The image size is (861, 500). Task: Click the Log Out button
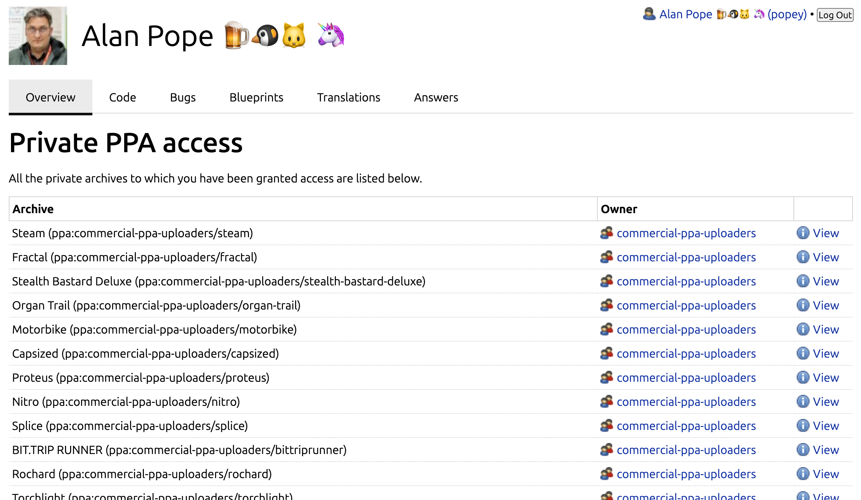pos(835,15)
